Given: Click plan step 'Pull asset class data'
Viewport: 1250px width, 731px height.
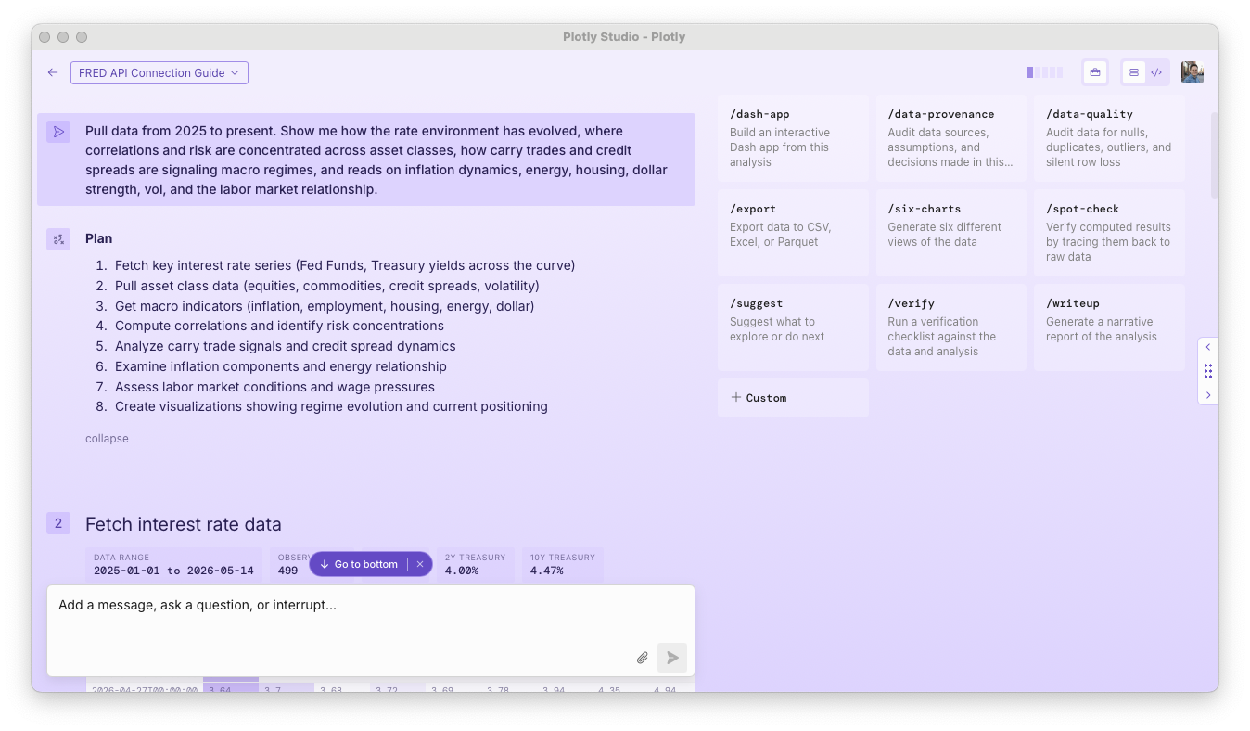Looking at the screenshot, I should tap(326, 286).
